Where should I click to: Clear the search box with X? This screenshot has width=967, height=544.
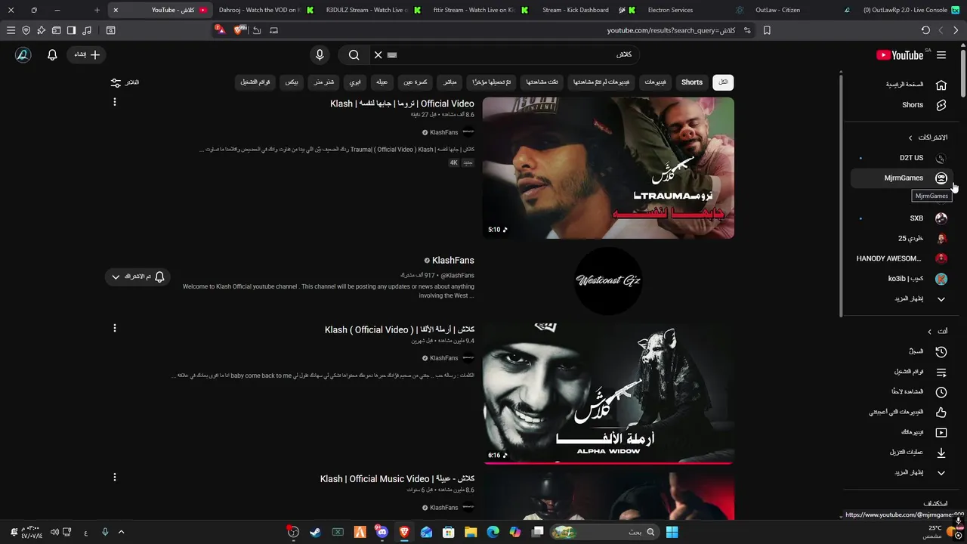point(378,55)
